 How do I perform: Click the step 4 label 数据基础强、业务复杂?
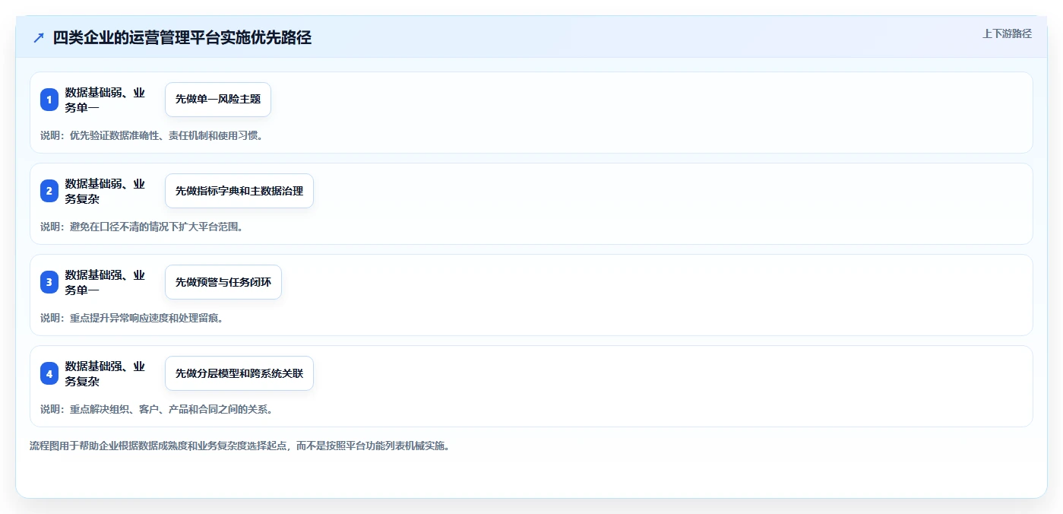[x=106, y=373]
